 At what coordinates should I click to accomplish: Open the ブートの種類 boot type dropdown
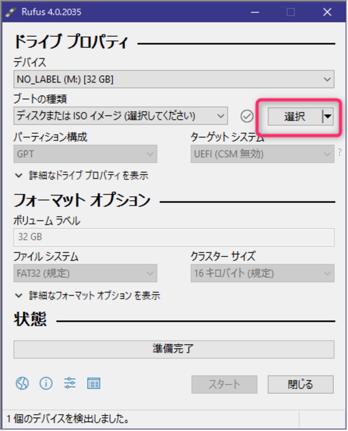[x=121, y=116]
